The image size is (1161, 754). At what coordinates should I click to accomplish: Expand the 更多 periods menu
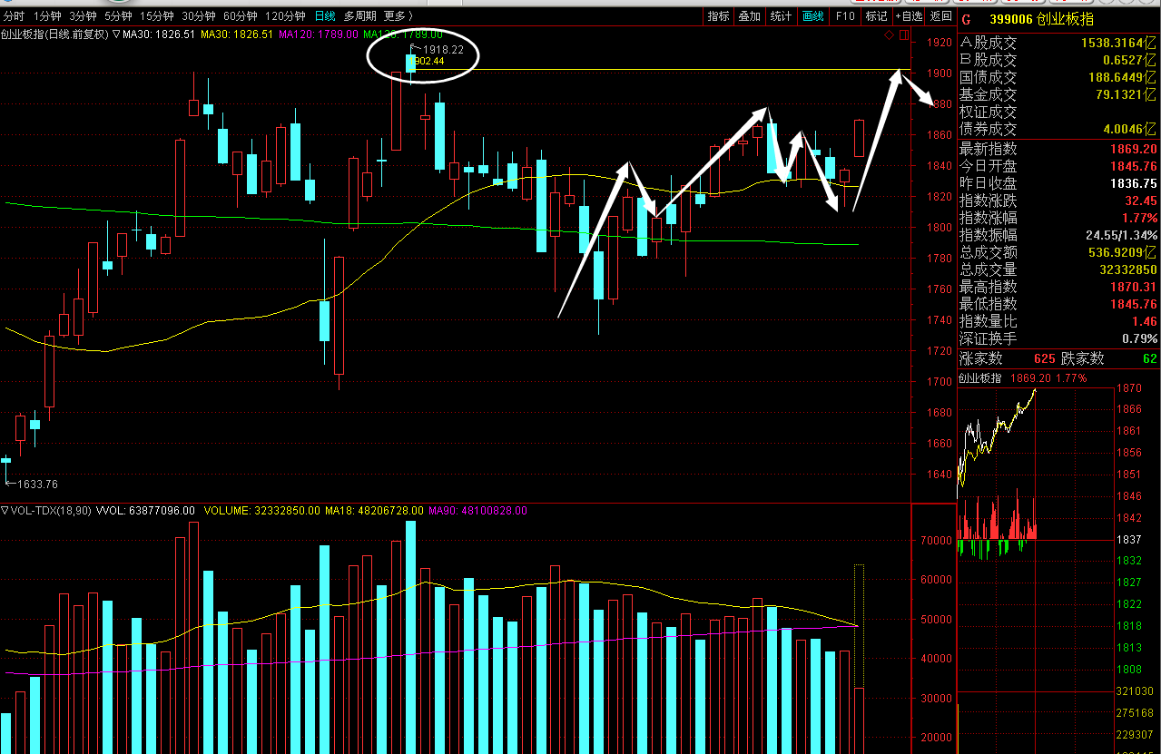398,15
